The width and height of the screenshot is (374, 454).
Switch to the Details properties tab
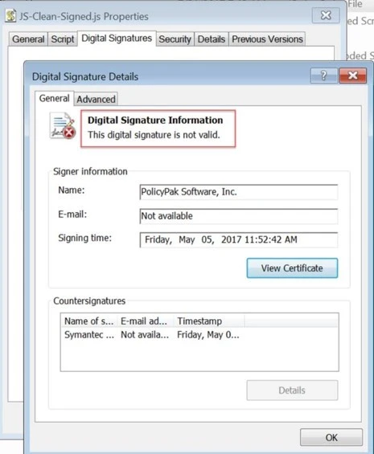click(x=212, y=39)
